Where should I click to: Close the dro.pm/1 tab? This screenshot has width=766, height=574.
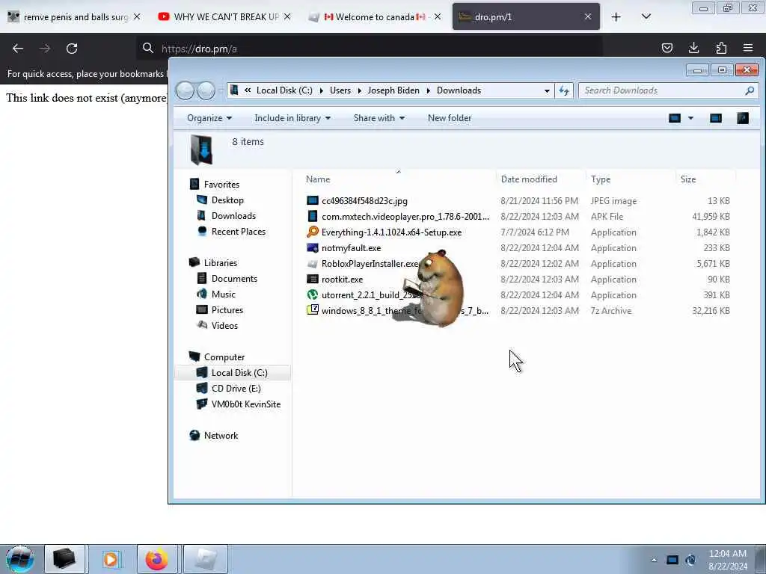(588, 16)
